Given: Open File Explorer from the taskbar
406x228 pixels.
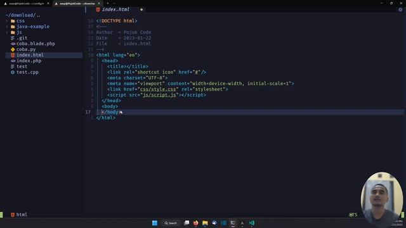Looking at the screenshot, I should pos(205,223).
